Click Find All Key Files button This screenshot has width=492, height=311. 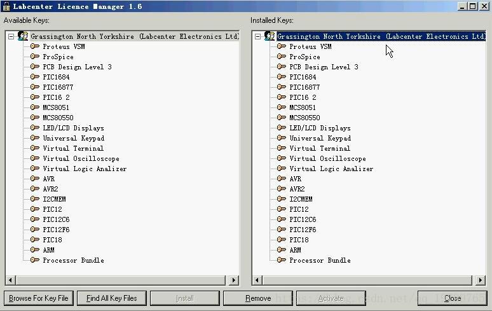pos(112,298)
